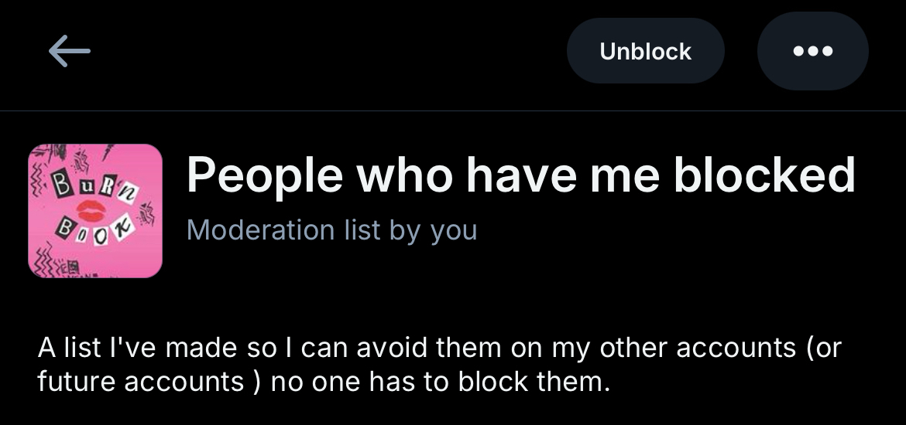The image size is (906, 425).
Task: Click the word "People" in the list title
Action: click(264, 175)
